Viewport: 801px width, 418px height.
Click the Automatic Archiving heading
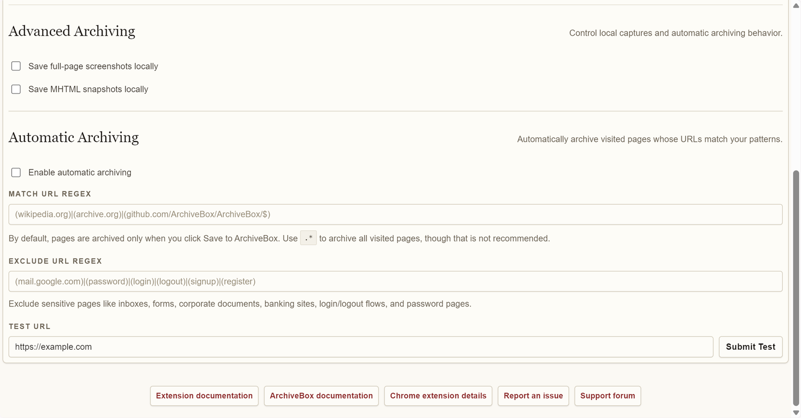[74, 138]
